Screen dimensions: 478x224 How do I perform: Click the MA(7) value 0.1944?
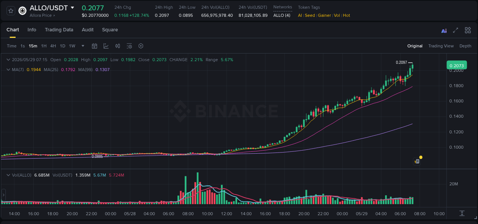point(33,70)
